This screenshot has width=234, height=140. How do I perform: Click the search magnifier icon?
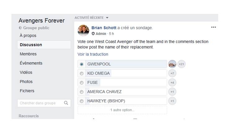[66, 103]
